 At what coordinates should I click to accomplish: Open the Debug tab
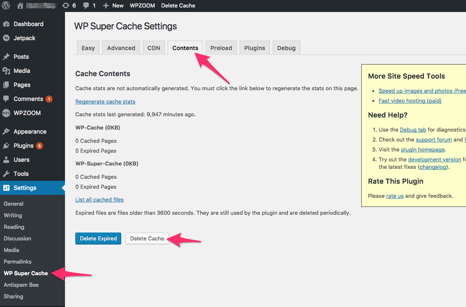286,48
